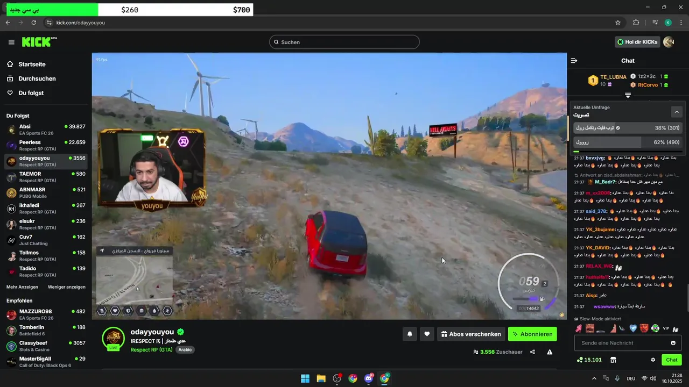Click the share stream icon
This screenshot has width=689, height=387.
click(532, 352)
